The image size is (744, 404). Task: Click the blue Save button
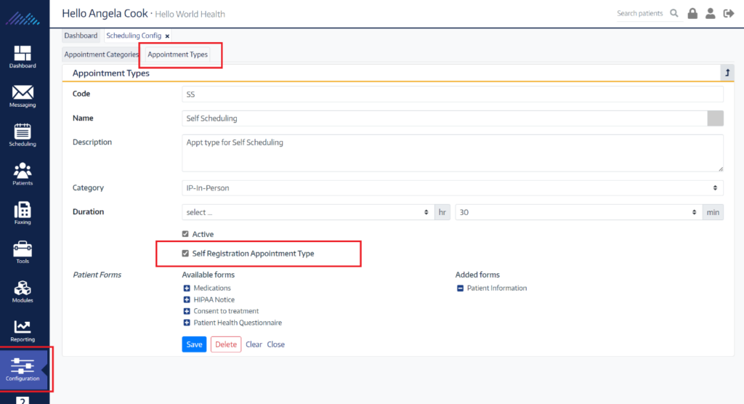pyautogui.click(x=194, y=344)
